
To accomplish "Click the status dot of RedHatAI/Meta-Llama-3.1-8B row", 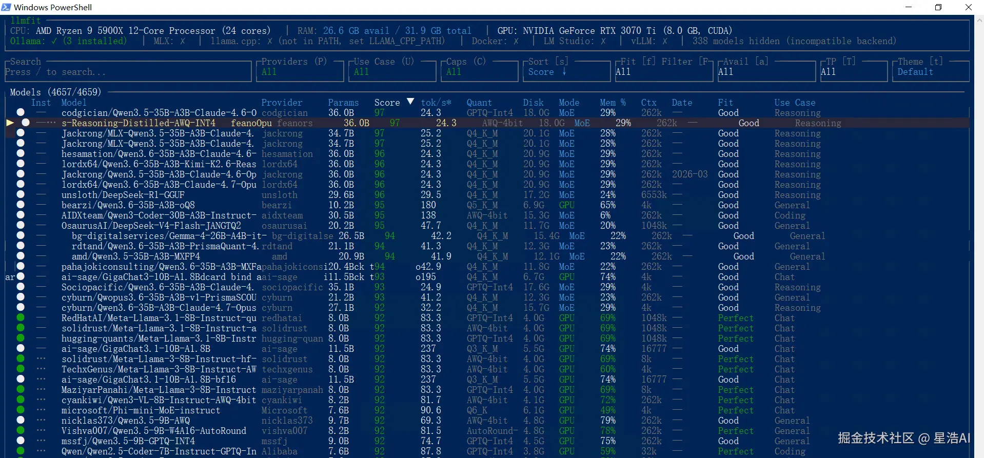I will 21,317.
